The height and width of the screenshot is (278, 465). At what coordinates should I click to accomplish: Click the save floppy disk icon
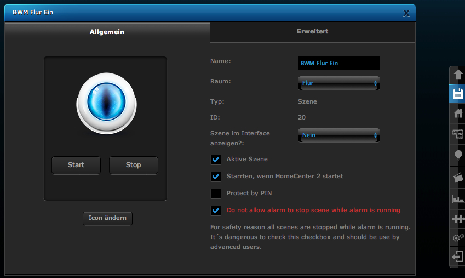tap(457, 94)
